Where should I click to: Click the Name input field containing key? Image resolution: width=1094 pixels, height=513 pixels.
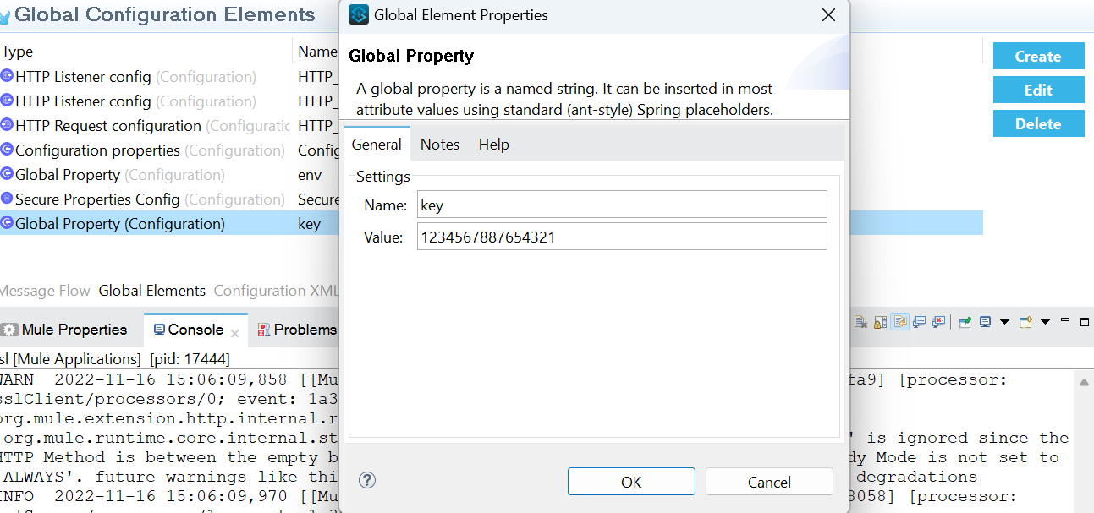click(621, 205)
